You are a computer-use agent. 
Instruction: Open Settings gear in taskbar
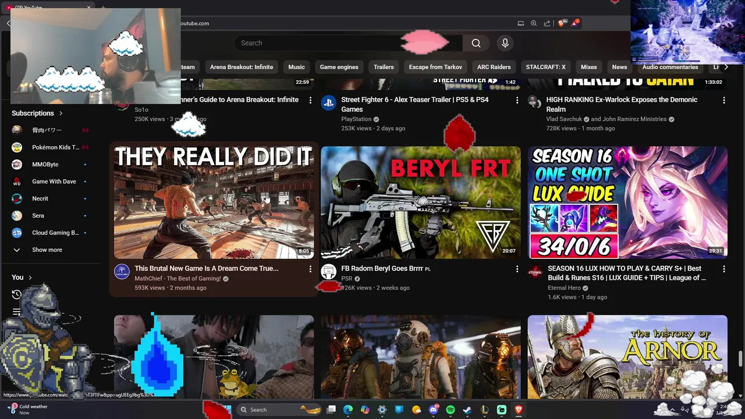click(x=382, y=410)
